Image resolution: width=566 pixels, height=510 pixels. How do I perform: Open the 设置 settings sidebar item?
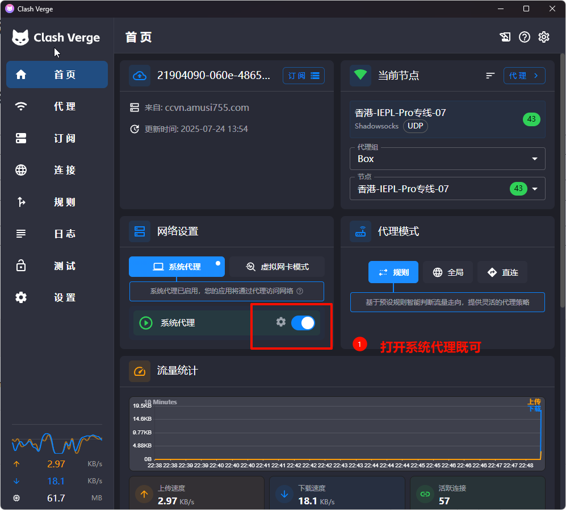57,297
